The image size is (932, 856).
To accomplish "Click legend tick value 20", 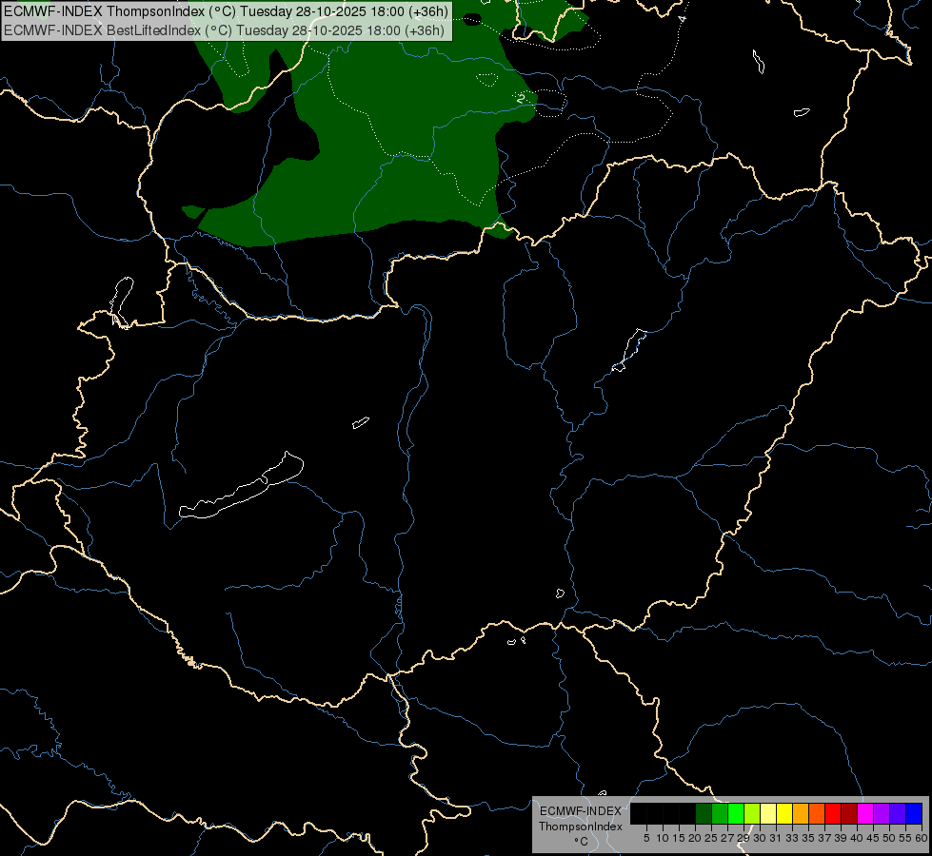I will point(695,838).
